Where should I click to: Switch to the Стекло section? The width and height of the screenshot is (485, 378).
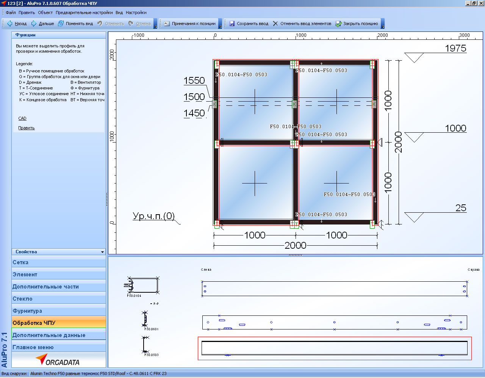pyautogui.click(x=22, y=299)
